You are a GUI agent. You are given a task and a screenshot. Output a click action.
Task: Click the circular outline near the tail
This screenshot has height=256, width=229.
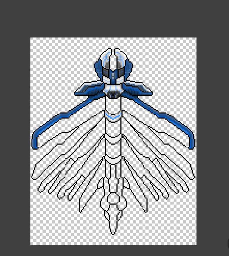coord(113,199)
